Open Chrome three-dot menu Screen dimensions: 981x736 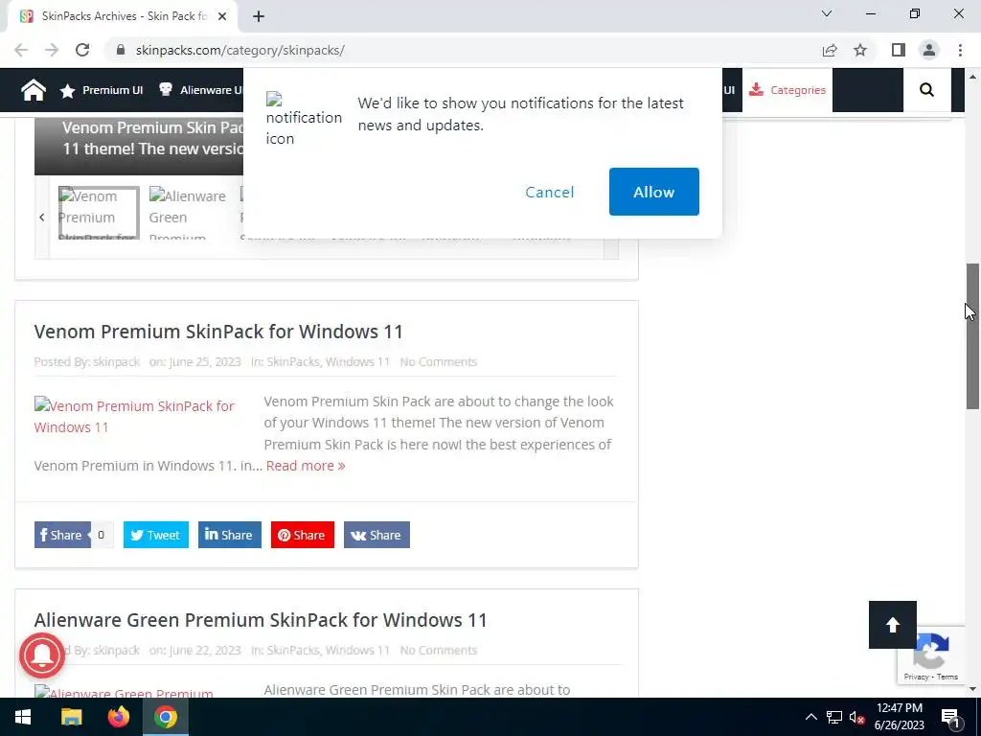960,50
